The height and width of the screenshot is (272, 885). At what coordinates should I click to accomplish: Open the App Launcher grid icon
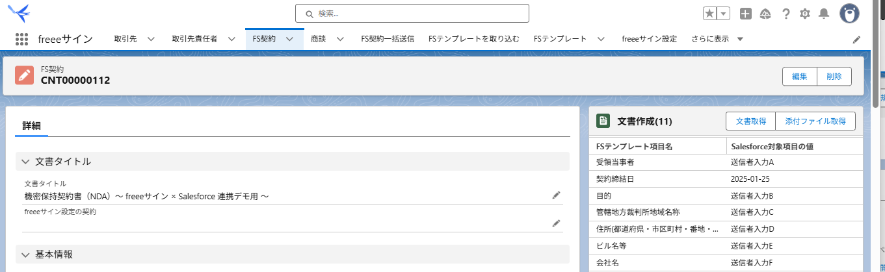point(21,39)
